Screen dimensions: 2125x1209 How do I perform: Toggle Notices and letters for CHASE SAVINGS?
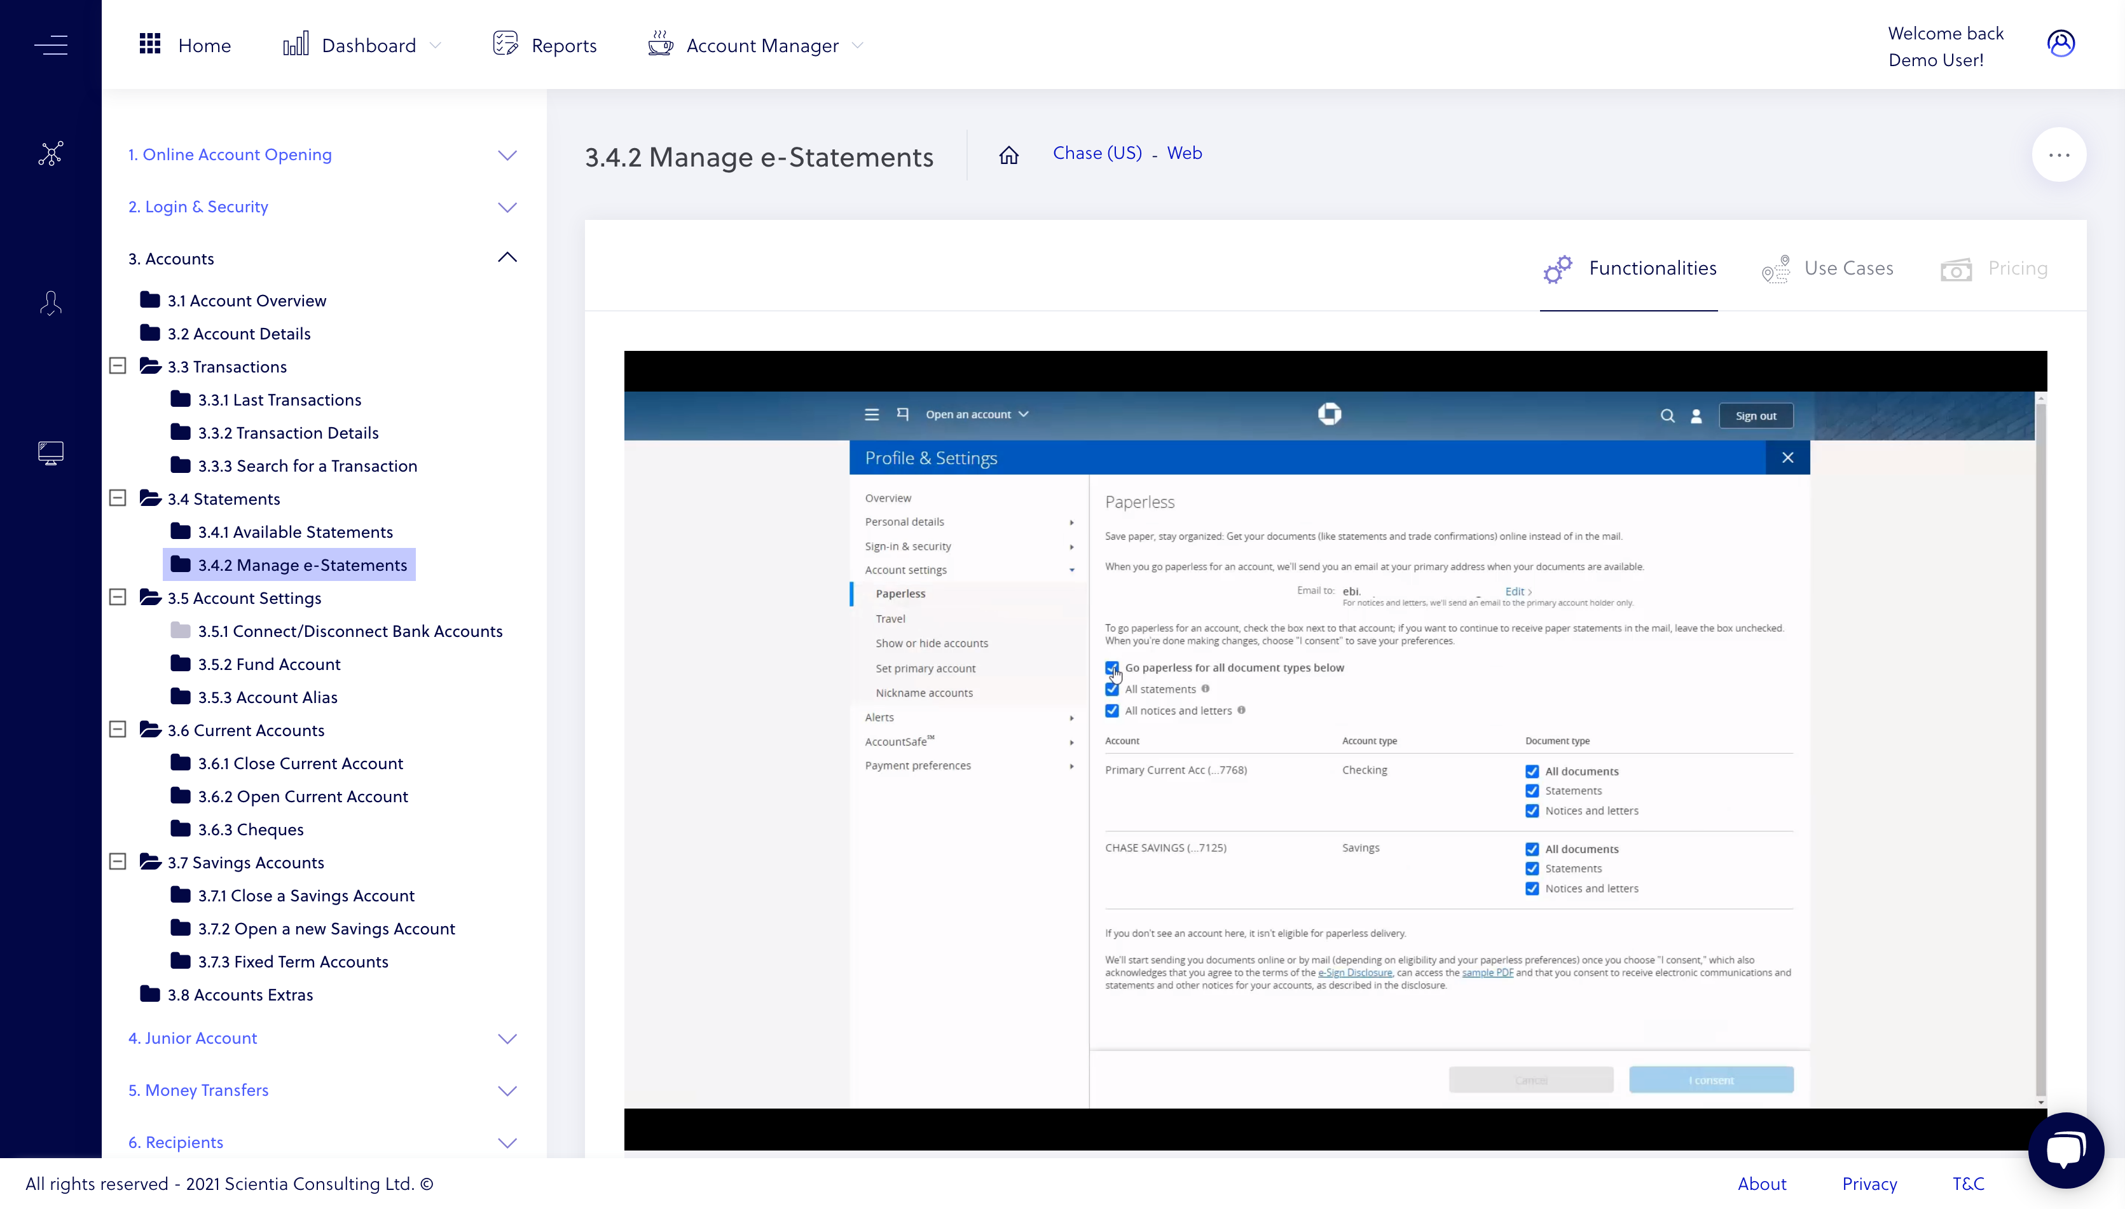(x=1532, y=889)
